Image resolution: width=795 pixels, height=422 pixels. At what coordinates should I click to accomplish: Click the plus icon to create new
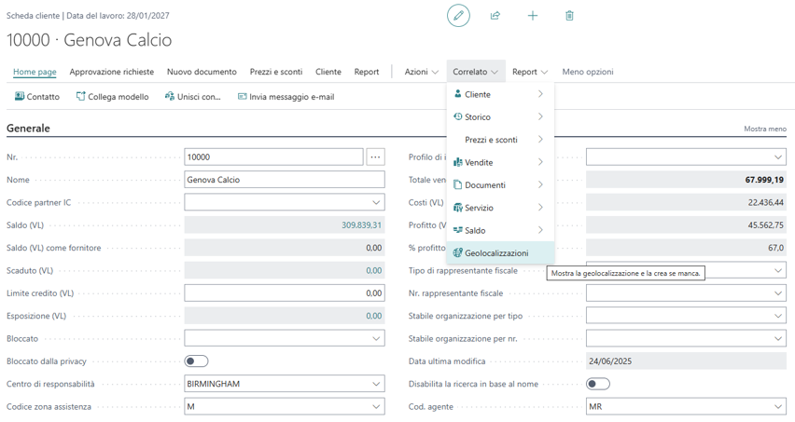coord(533,16)
